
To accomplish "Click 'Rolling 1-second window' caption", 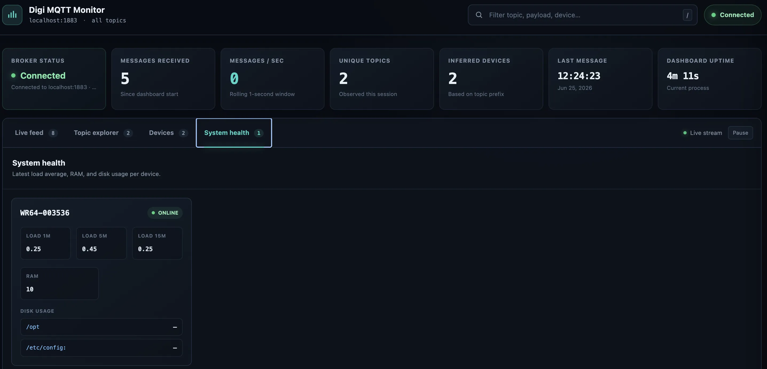I will tap(262, 94).
